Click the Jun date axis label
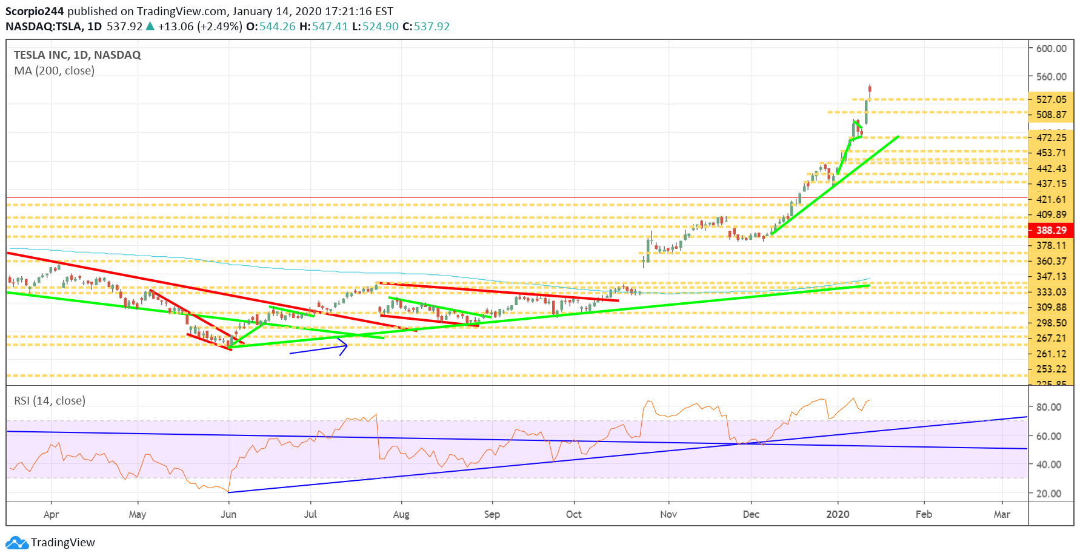Image resolution: width=1080 pixels, height=559 pixels. pos(228,514)
